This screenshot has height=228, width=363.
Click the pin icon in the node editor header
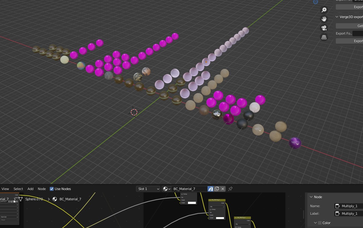pos(230,189)
